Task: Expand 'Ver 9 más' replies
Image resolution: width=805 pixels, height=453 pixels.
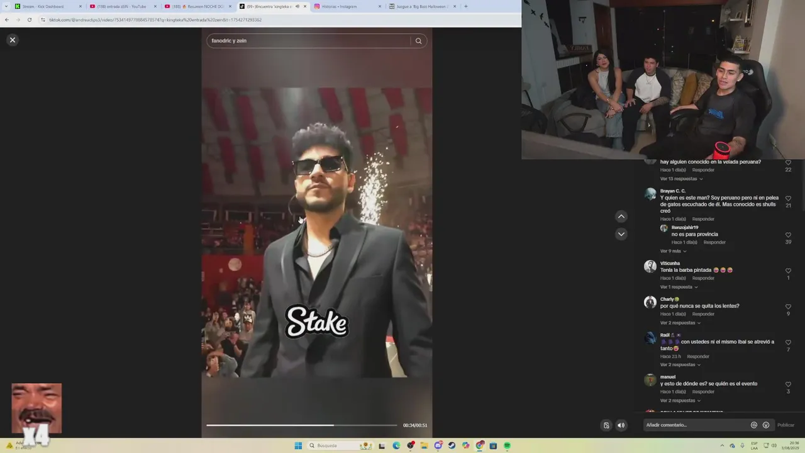Action: coord(673,251)
